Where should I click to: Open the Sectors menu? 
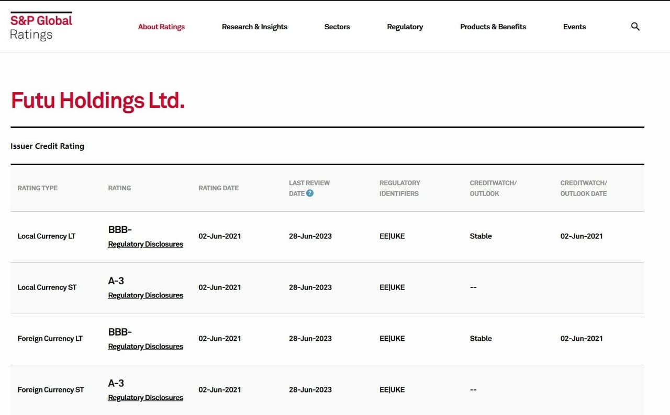coord(337,27)
